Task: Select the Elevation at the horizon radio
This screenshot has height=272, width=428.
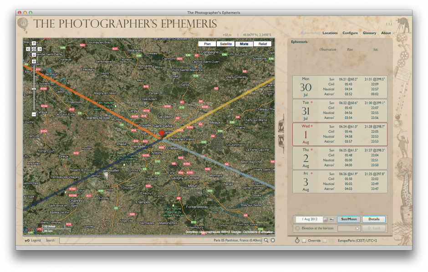Action: 297,228
